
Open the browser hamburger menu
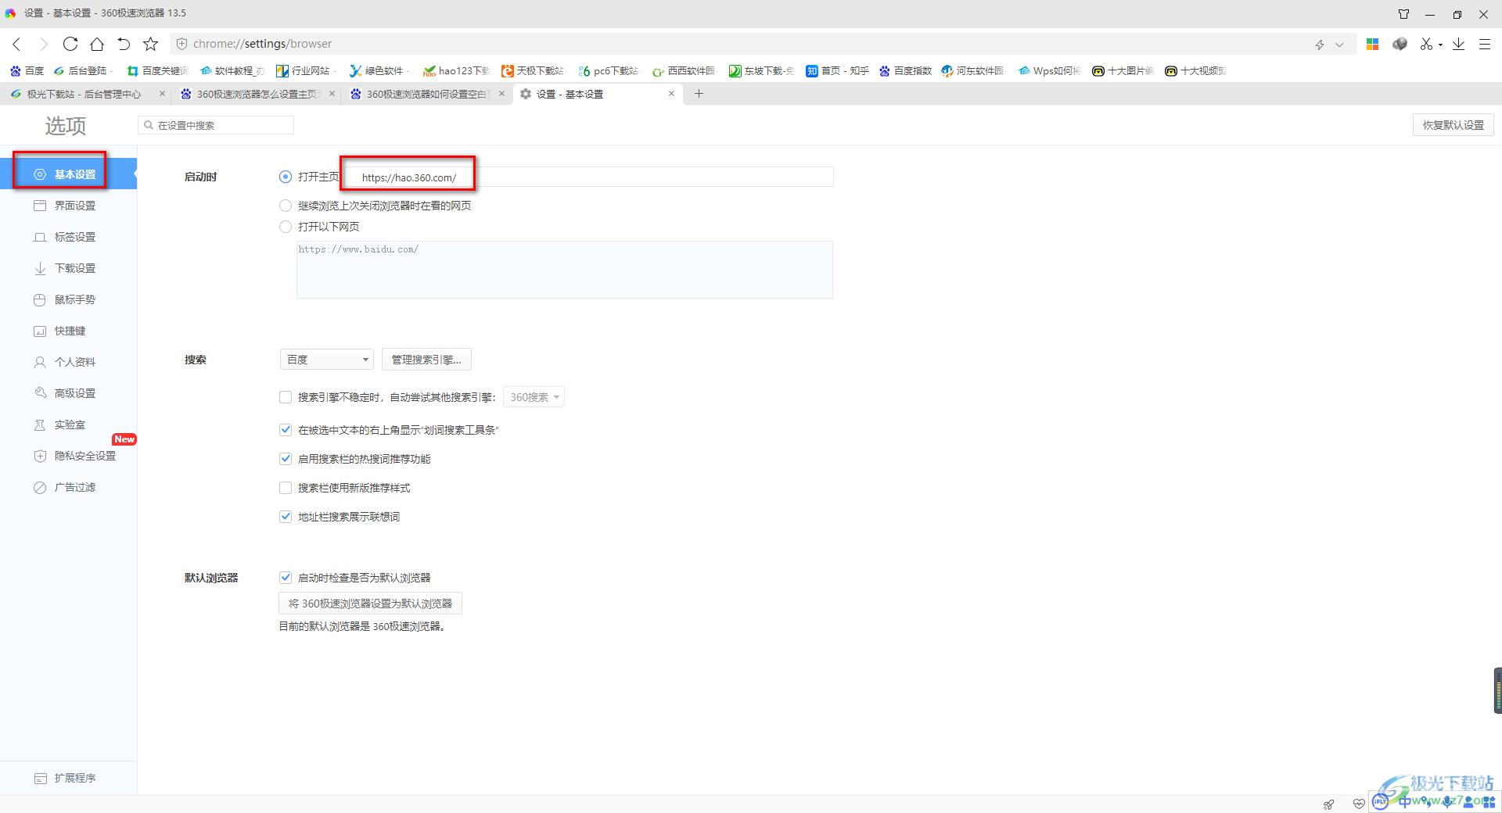point(1484,45)
